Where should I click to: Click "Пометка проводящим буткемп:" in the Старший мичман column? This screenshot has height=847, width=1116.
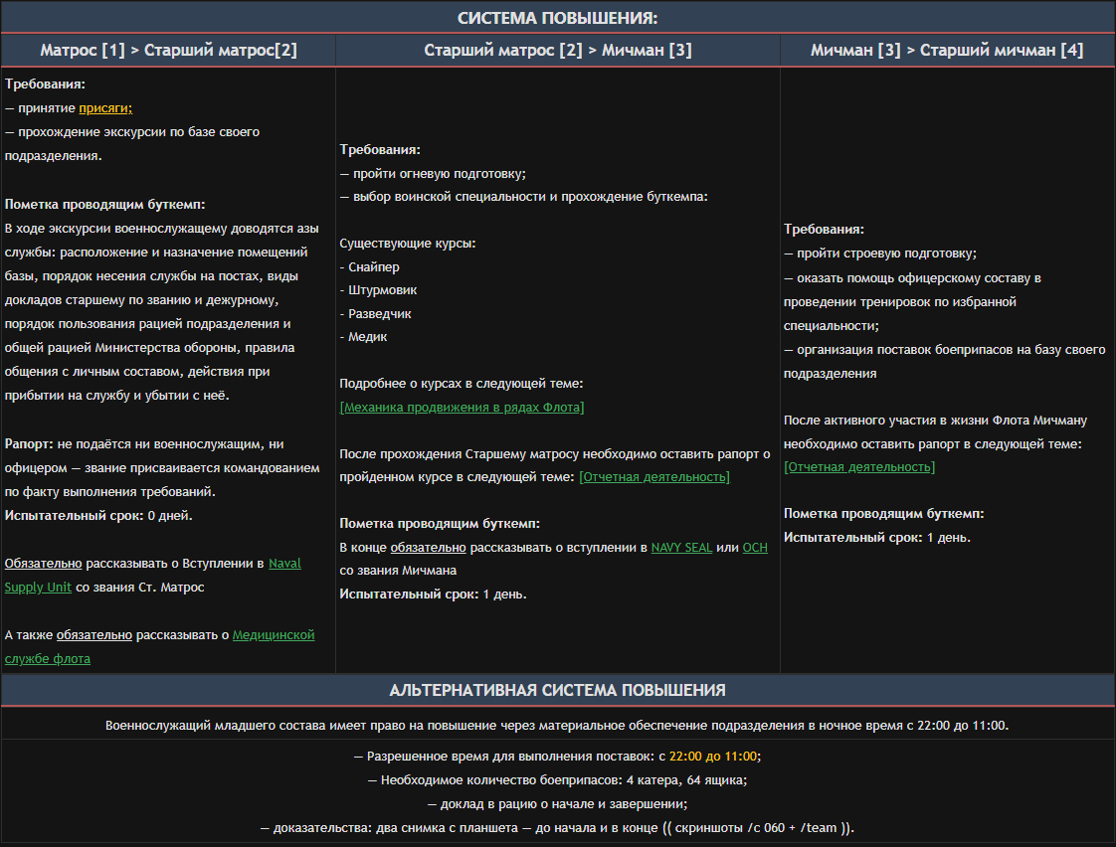coord(884,513)
